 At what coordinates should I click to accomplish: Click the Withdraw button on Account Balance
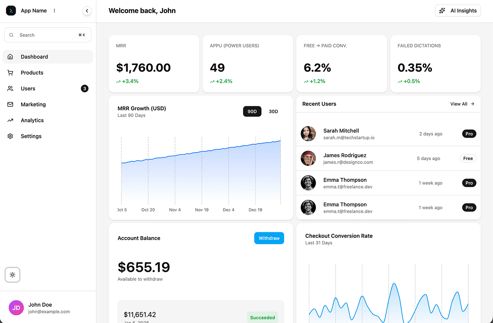(x=269, y=238)
